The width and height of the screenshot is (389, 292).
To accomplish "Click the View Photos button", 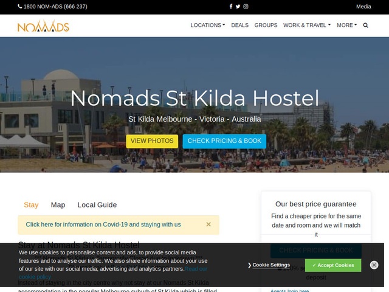I will click(152, 141).
